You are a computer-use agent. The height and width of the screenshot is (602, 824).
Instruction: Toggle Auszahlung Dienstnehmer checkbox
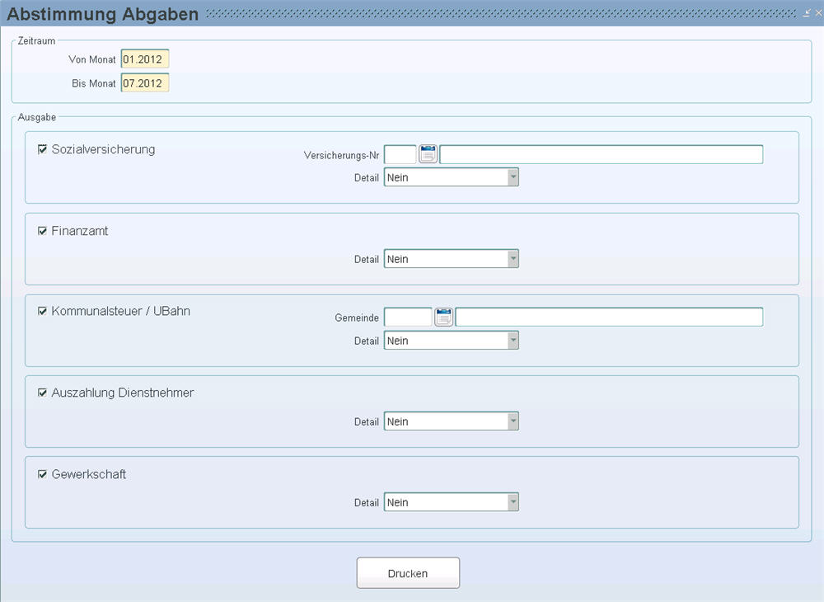point(43,393)
